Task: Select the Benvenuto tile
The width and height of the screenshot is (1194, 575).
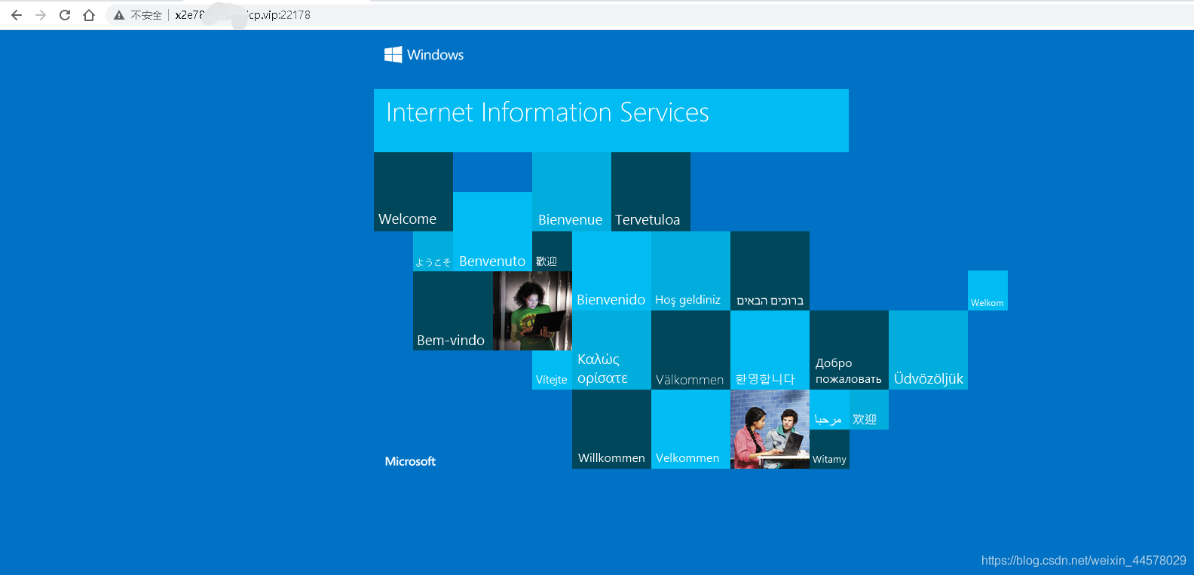Action: (x=492, y=231)
